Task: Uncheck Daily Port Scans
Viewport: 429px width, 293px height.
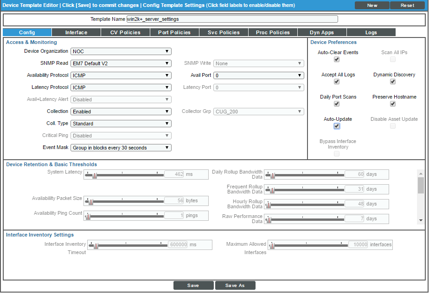Action: tap(336, 104)
